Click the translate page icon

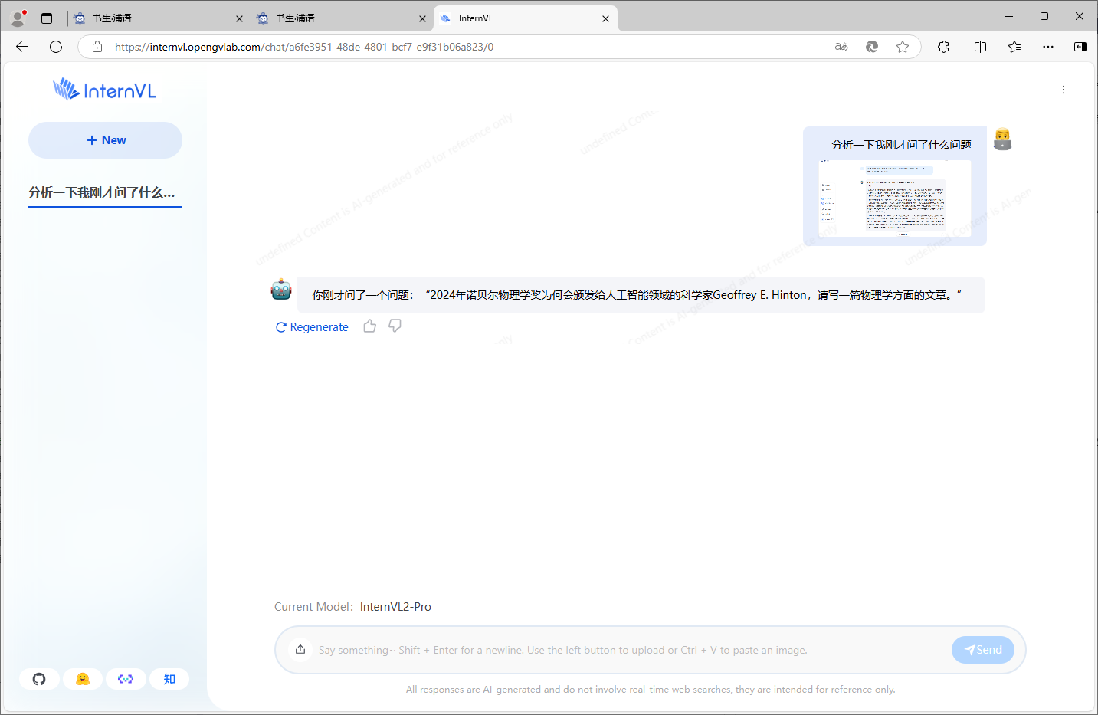841,47
